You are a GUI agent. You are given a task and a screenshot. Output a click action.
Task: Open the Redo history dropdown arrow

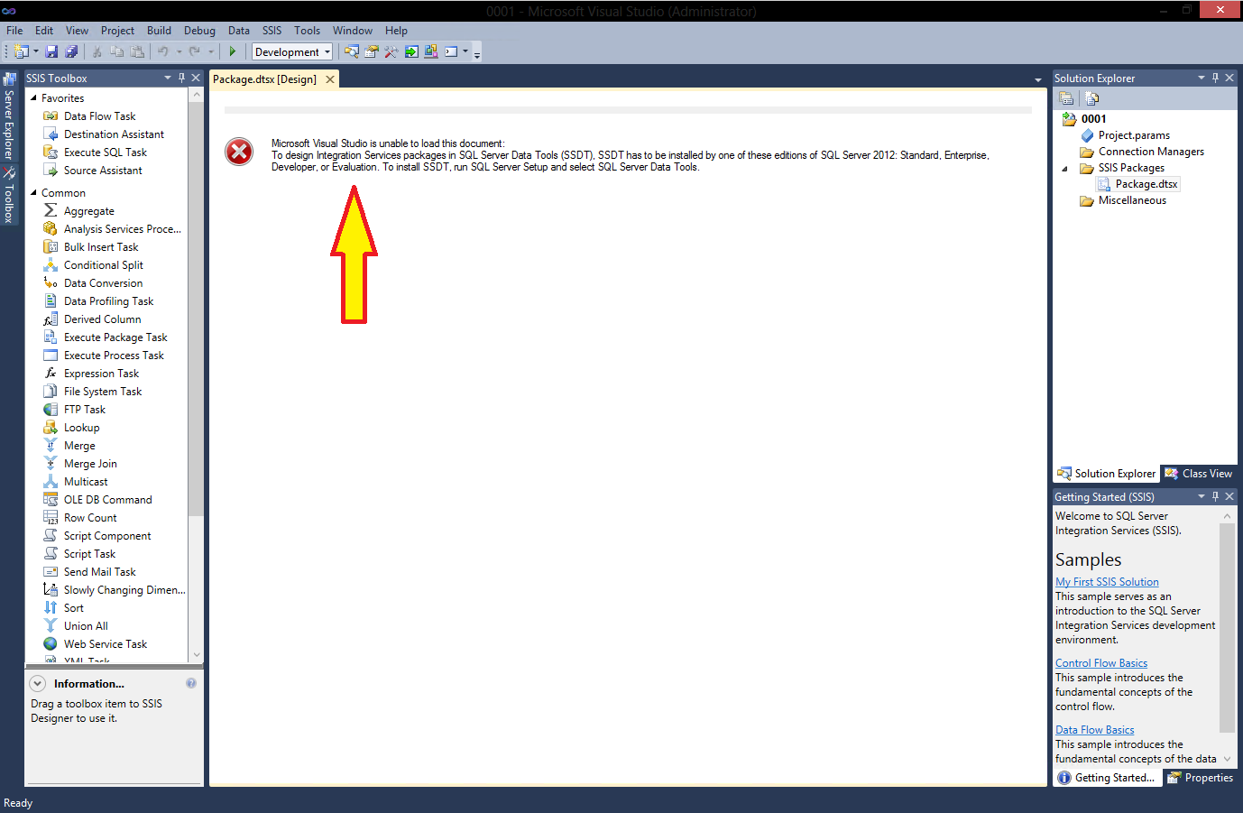click(211, 51)
